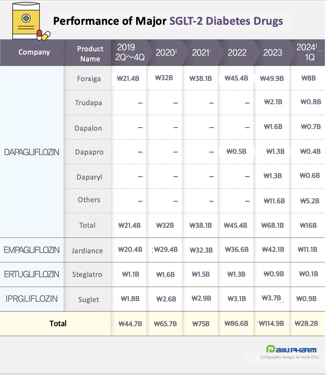Image resolution: width=326 pixels, height=375 pixels.
Task: Click the ₩114.9B total for 2023
Action: [x=272, y=323]
